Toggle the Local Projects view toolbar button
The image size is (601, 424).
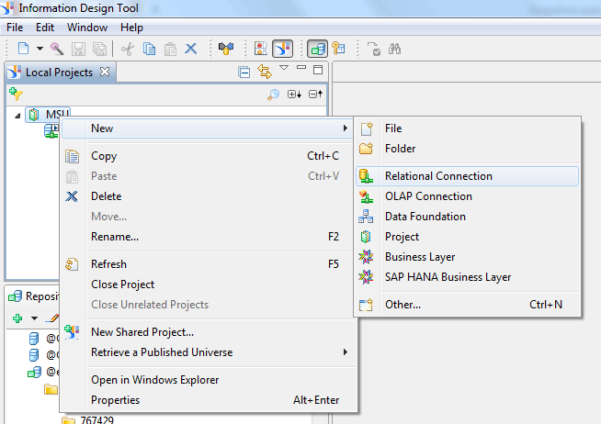(283, 49)
